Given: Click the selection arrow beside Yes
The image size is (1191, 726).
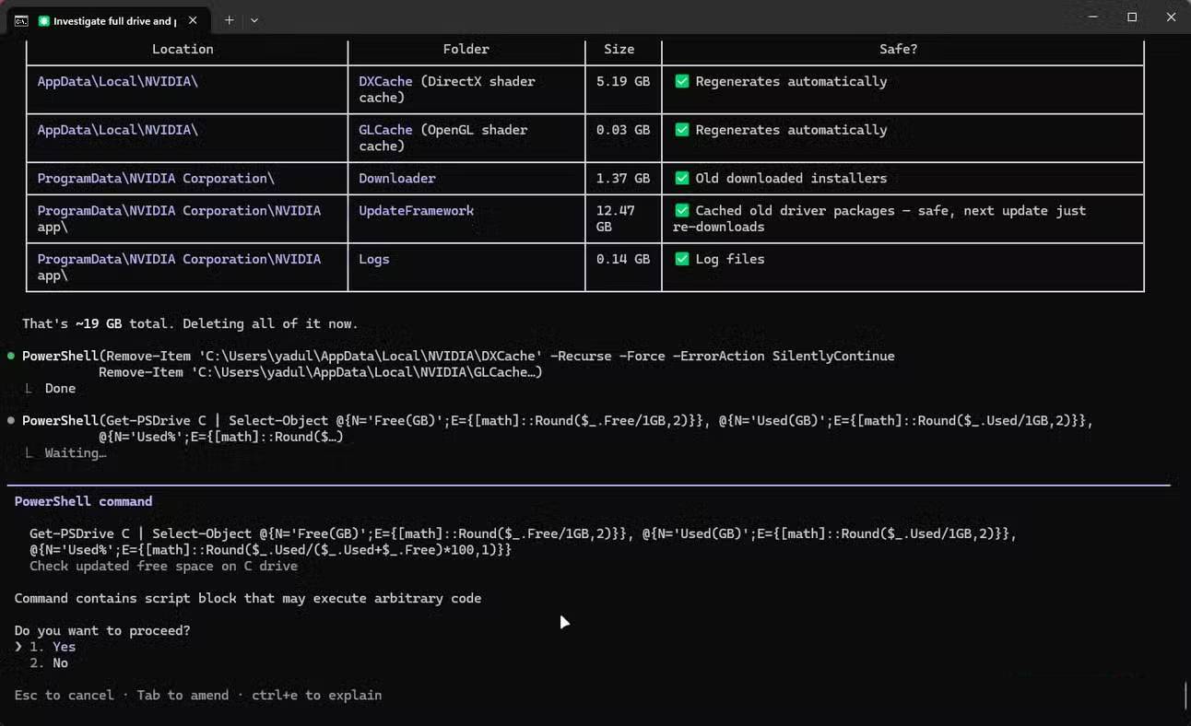Looking at the screenshot, I should (x=18, y=647).
